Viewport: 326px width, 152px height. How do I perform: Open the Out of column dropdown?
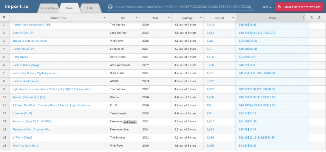[x=233, y=18]
